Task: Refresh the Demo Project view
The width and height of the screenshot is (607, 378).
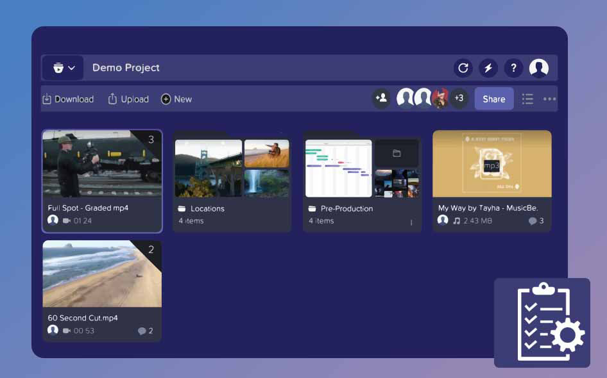Action: 462,68
